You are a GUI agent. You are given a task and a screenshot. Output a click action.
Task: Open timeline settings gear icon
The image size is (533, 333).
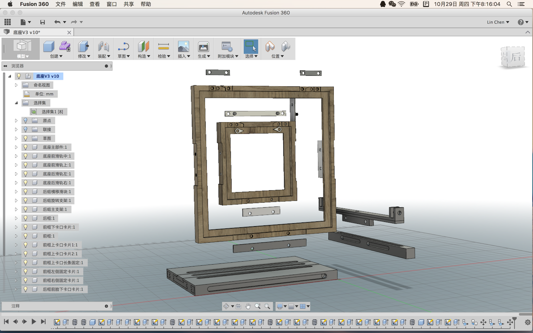(527, 322)
